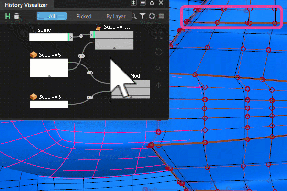Click the triangle collapse icon in the title bar
287x191 pixels.
pyautogui.click(x=152, y=3)
